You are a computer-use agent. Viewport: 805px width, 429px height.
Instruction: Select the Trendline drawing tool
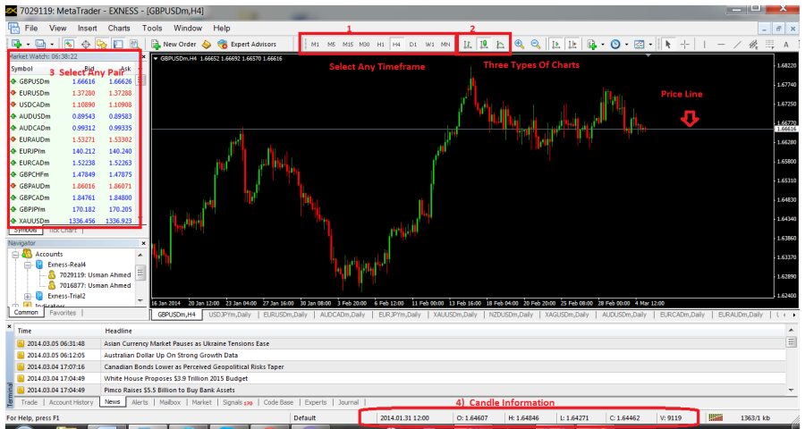pos(737,45)
